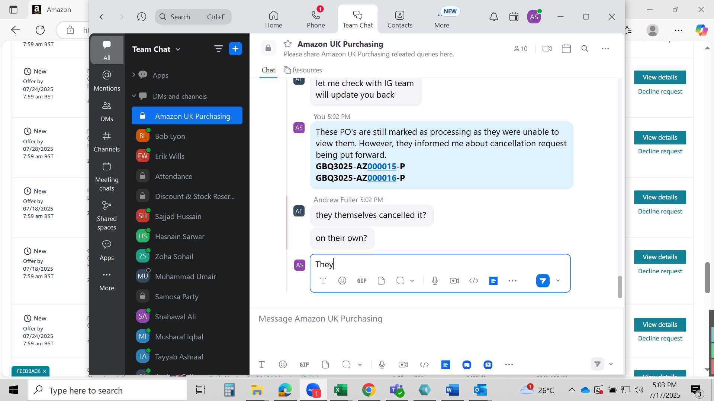The width and height of the screenshot is (714, 401).
Task: Select the Chat tab in channel
Action: tap(268, 70)
